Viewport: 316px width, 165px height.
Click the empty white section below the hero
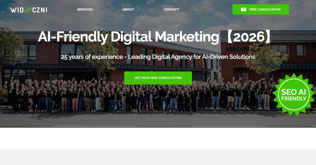point(158,138)
